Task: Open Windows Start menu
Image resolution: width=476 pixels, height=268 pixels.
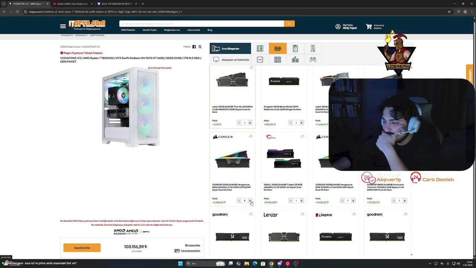Action: tap(180, 264)
